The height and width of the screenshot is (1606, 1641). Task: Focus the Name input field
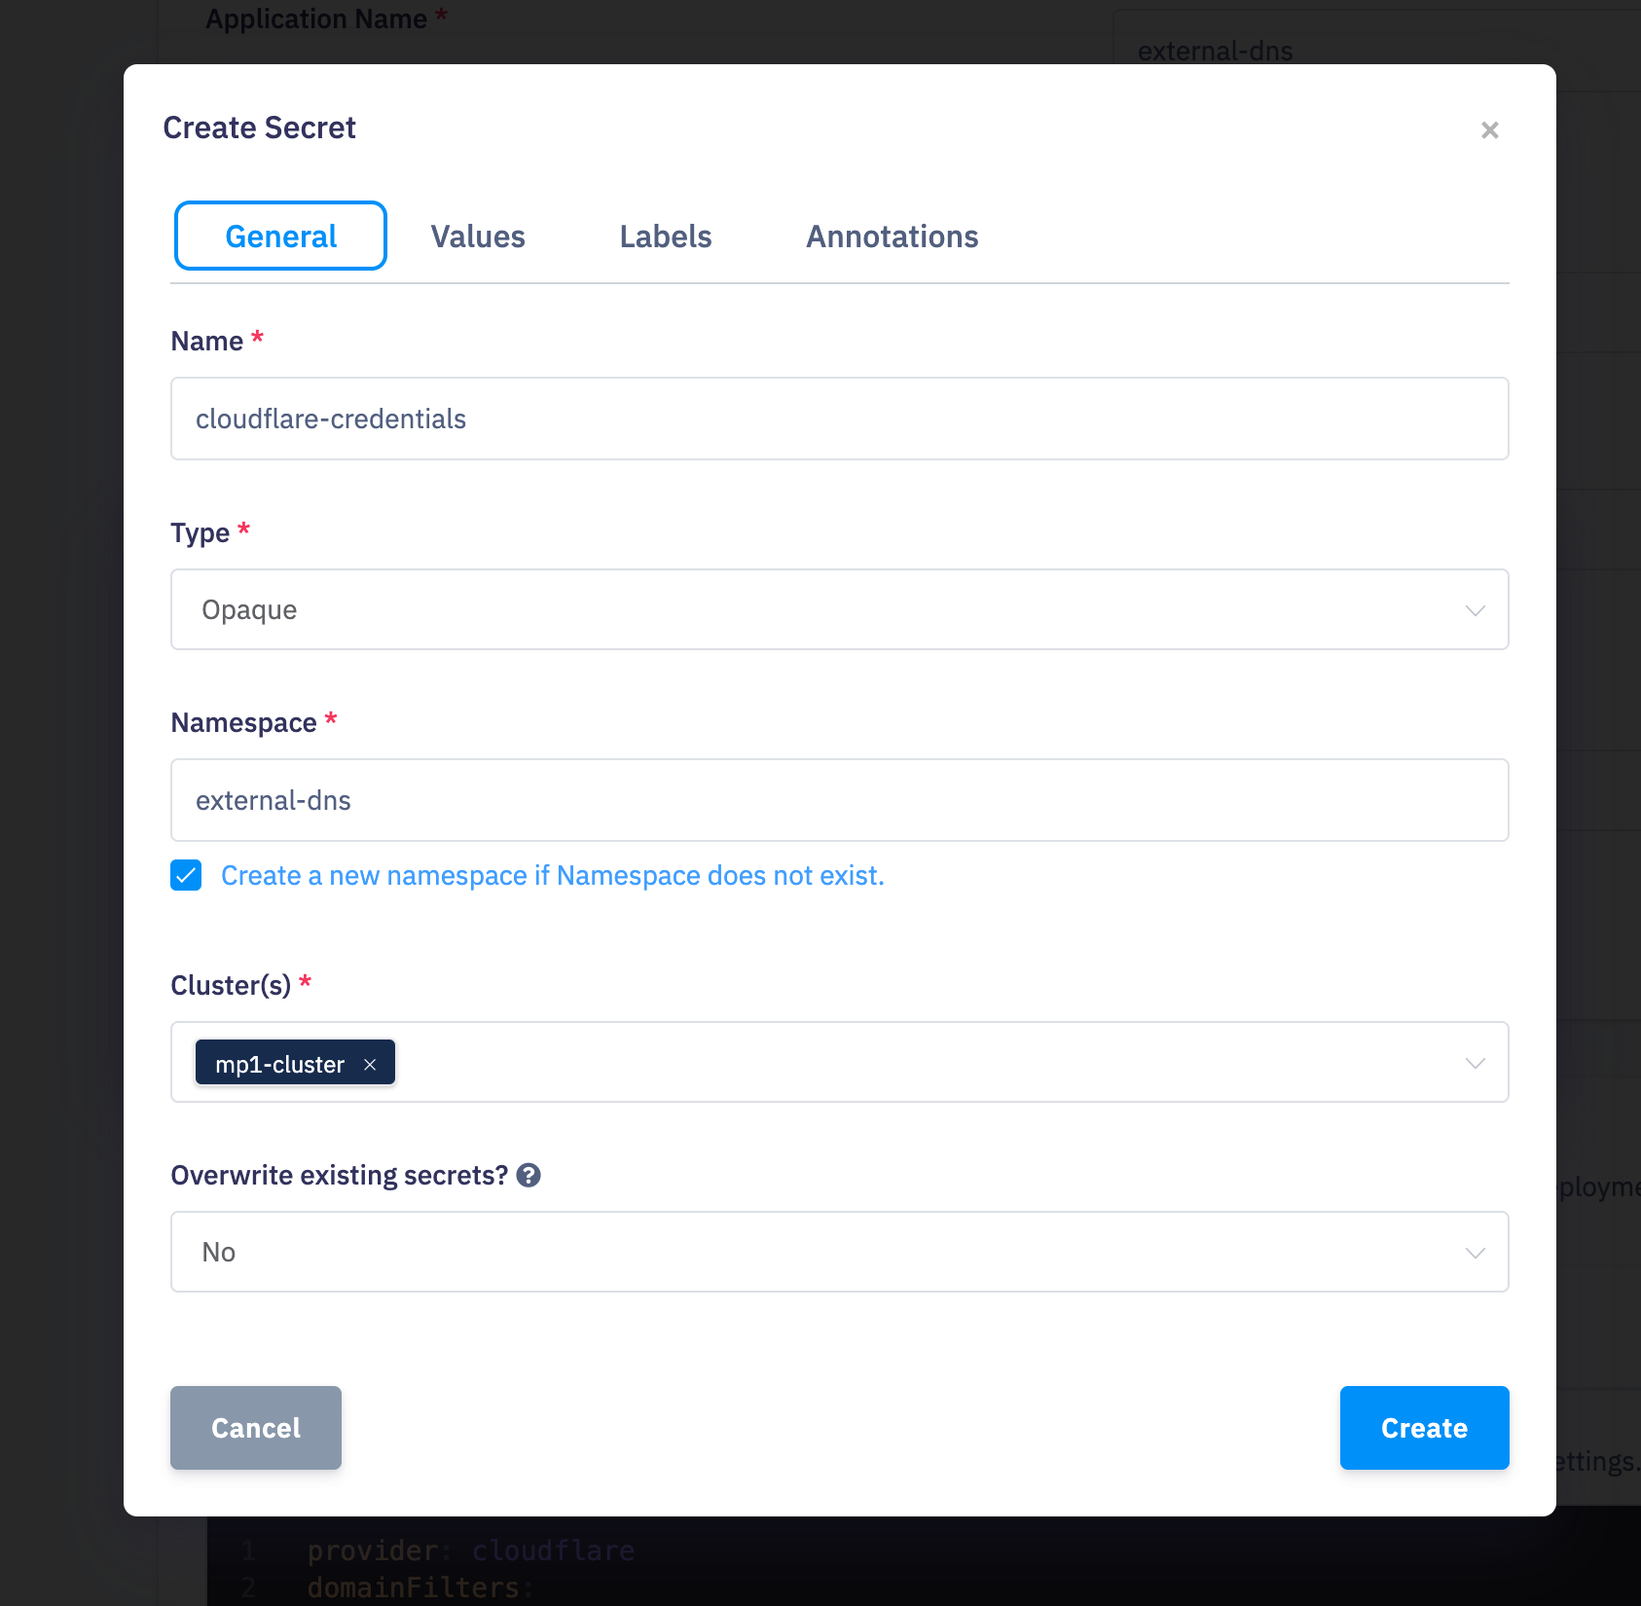[840, 419]
